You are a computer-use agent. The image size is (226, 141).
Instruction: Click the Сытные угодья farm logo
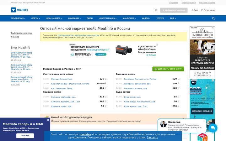coord(202,33)
